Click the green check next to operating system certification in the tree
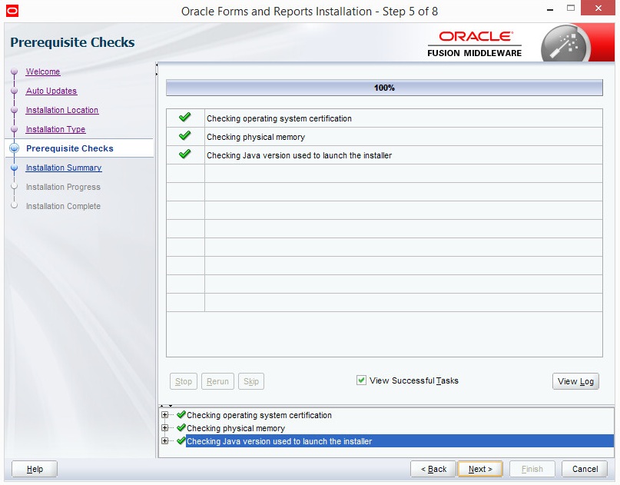 point(181,414)
